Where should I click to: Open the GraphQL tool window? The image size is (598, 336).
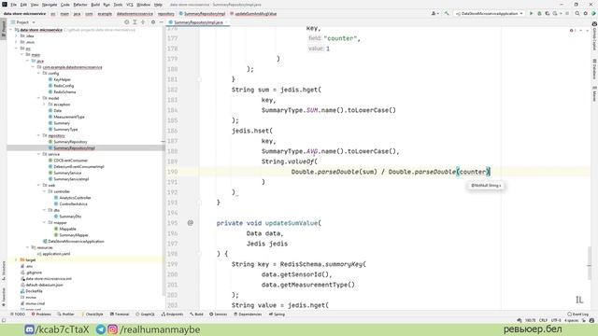146,315
